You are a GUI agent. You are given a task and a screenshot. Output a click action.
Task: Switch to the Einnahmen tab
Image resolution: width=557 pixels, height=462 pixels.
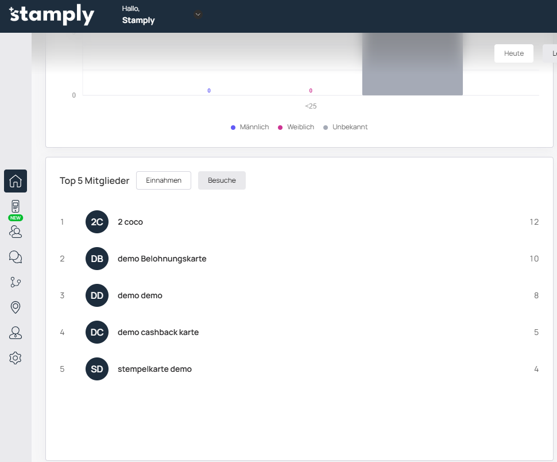[x=164, y=180]
